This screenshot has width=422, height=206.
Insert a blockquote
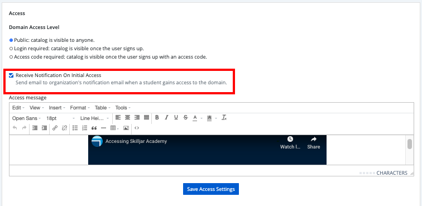94,128
